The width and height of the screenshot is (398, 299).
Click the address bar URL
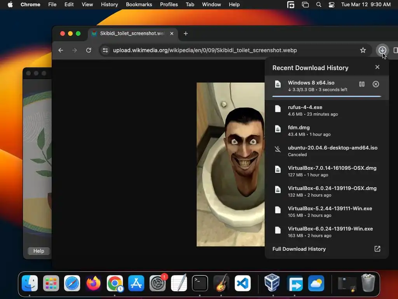(x=205, y=50)
